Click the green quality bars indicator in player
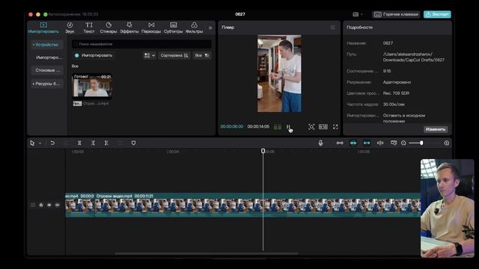Screen dimensions: 479x269 point(278,127)
